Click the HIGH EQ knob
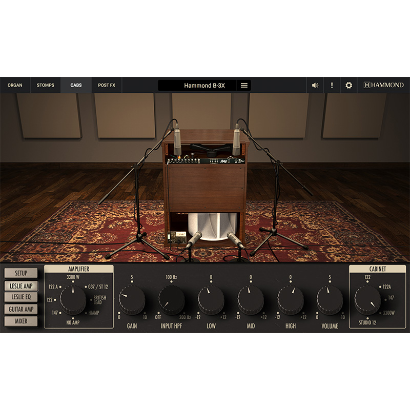The height and width of the screenshot is (410, 410). click(290, 300)
